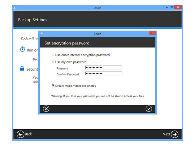Close the main Zoolz window
The height and width of the screenshot is (146, 195).
[179, 7]
